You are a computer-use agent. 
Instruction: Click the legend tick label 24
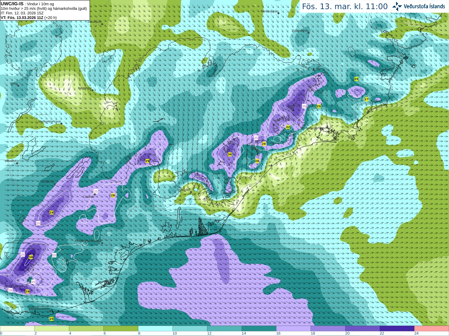416,334
